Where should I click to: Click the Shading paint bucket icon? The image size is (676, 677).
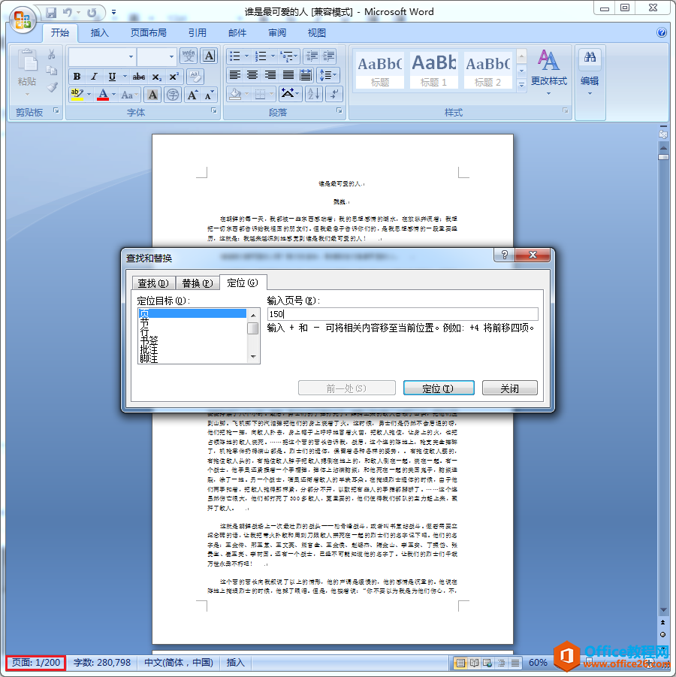235,94
